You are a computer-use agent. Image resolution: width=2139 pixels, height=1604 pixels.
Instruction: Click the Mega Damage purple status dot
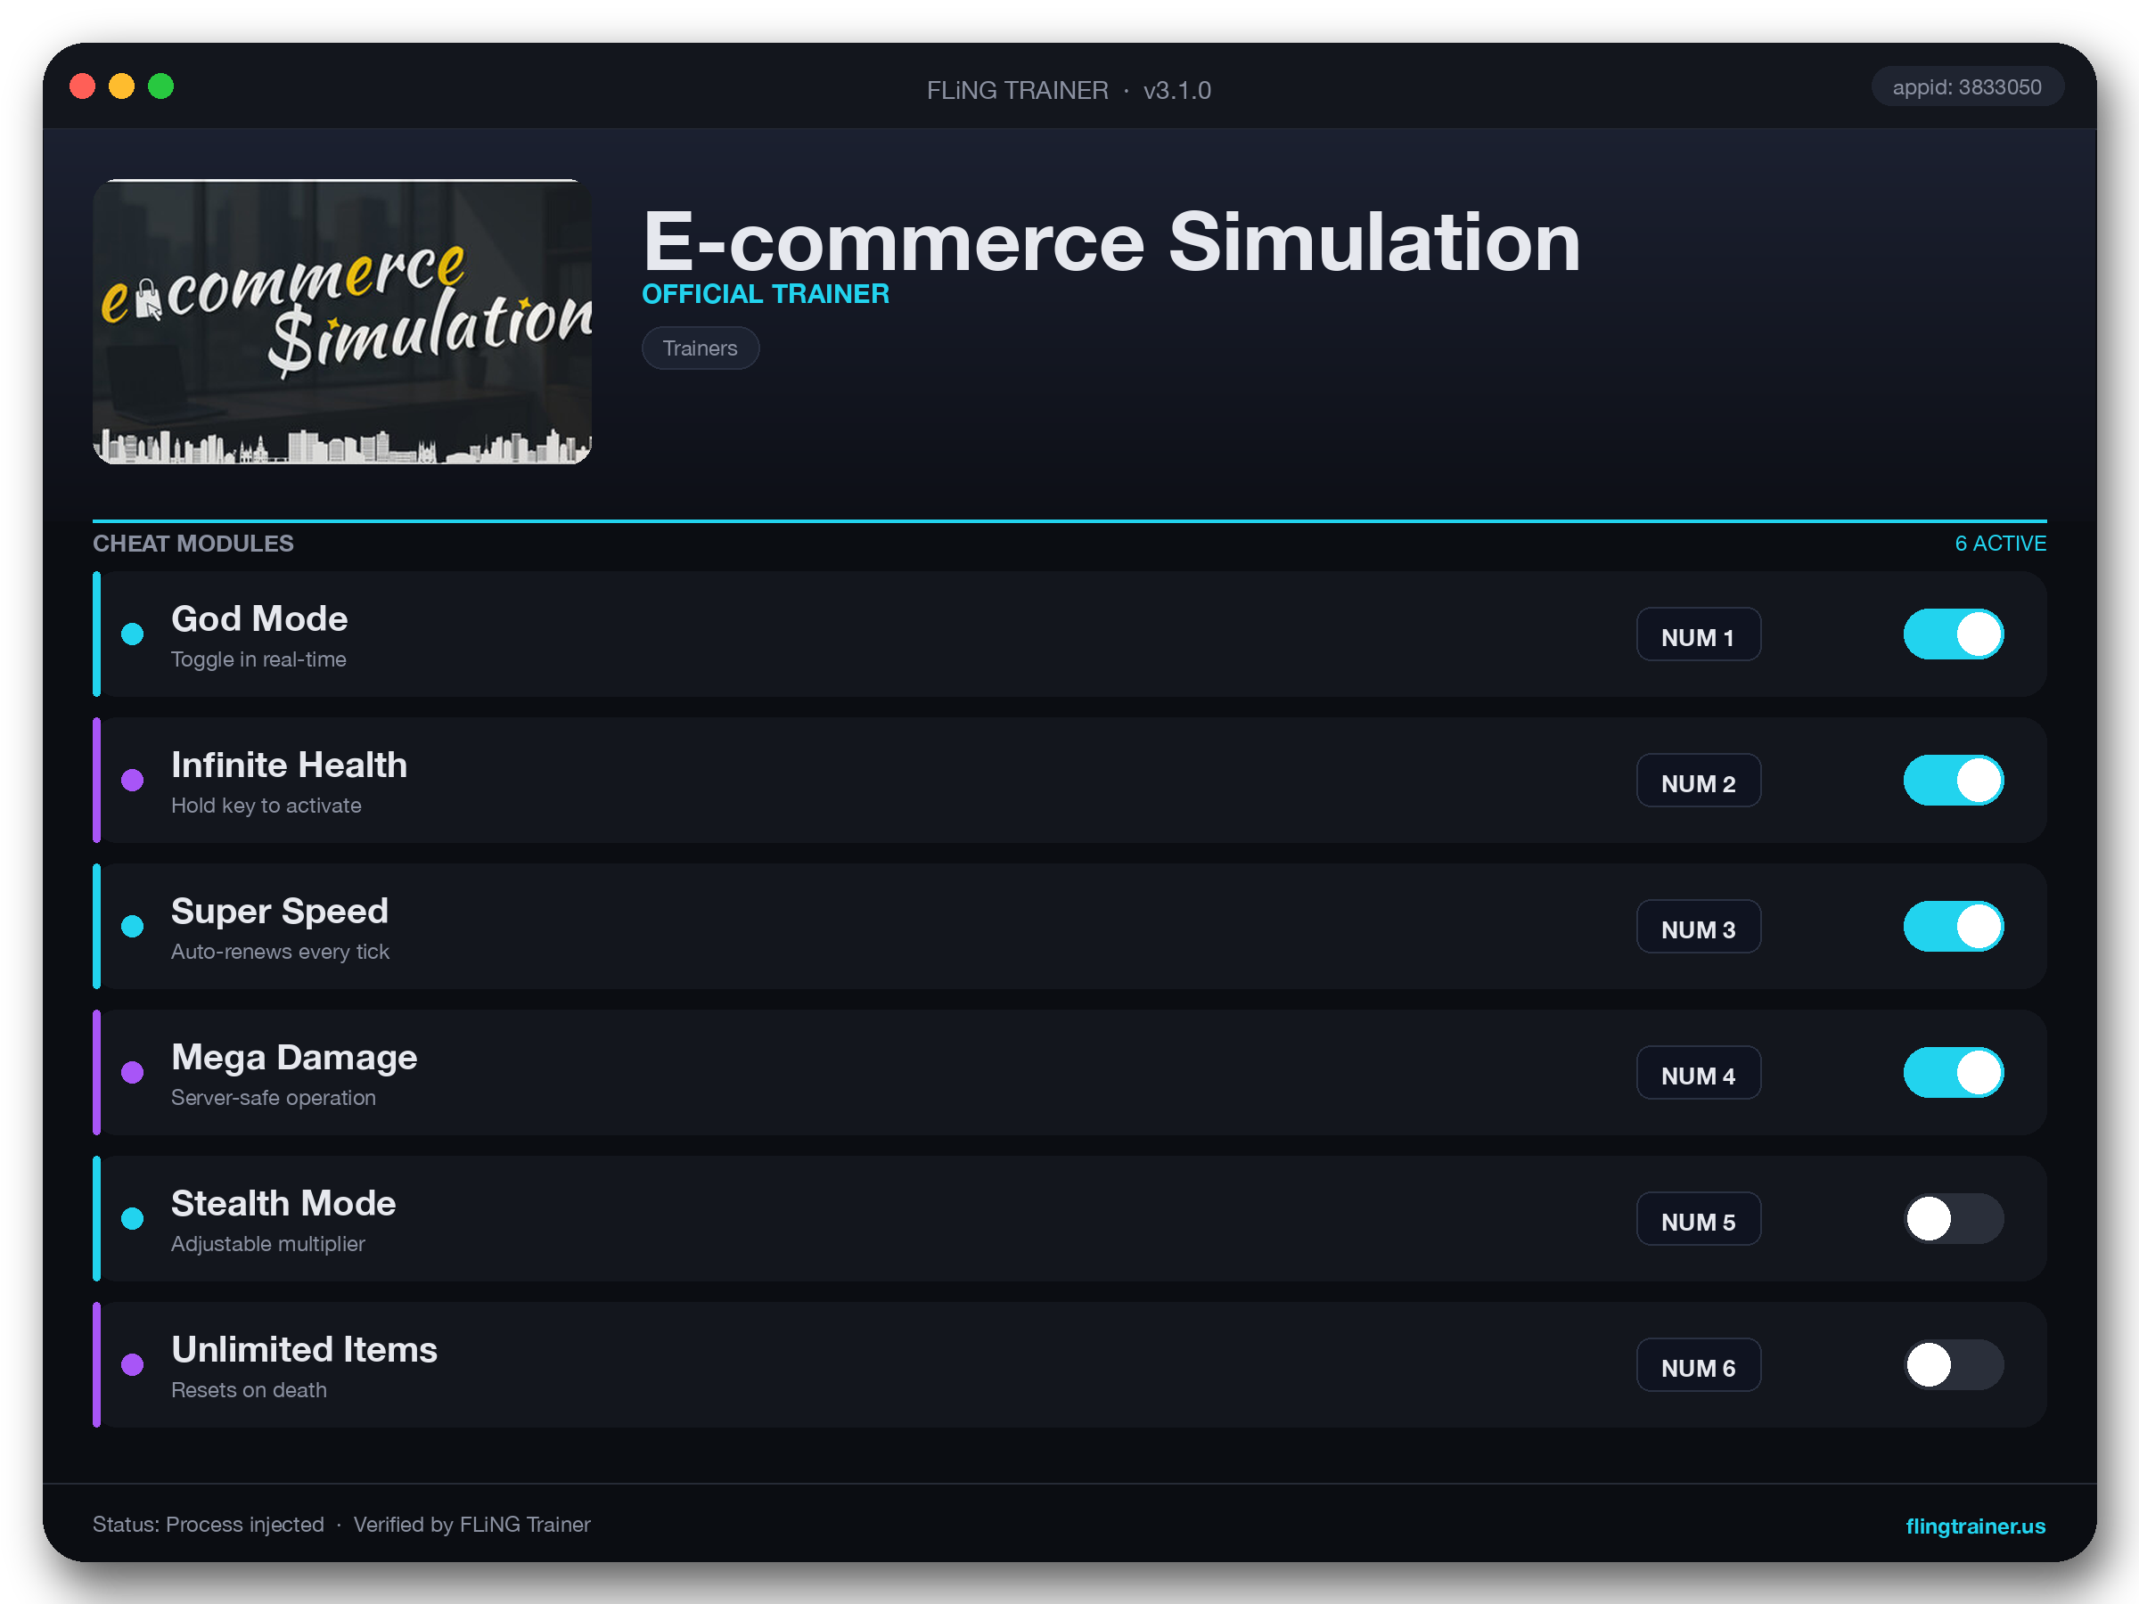(133, 1072)
